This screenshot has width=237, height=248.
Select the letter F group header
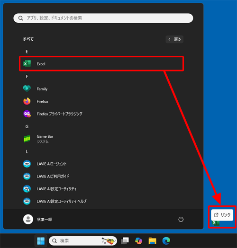(x=27, y=77)
